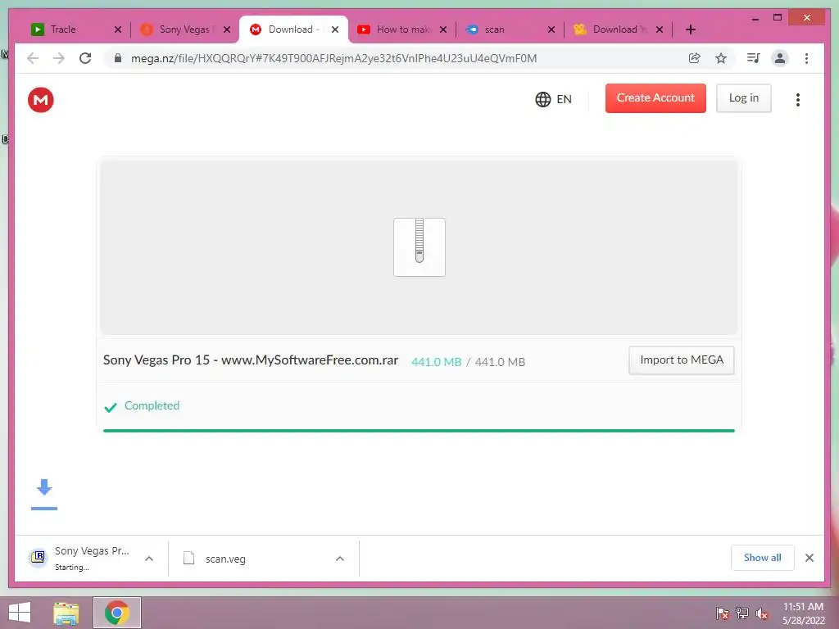
Task: Select the Download MEGA tab
Action: pyautogui.click(x=293, y=29)
